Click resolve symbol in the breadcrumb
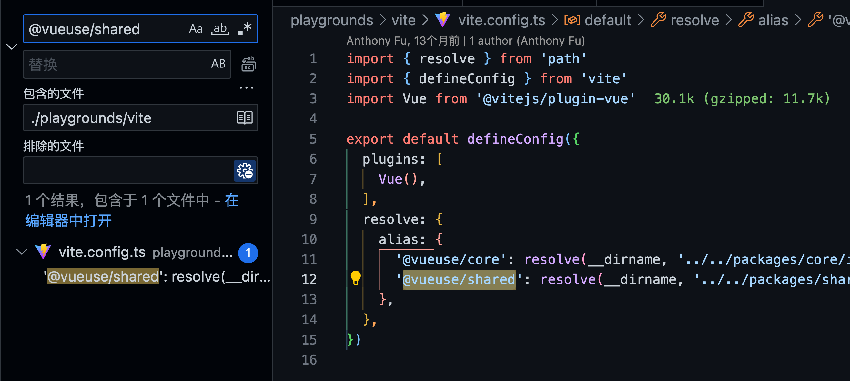This screenshot has height=381, width=850. click(694, 20)
